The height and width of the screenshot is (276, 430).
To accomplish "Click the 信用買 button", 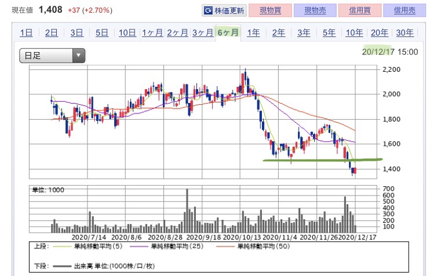I will pyautogui.click(x=360, y=10).
